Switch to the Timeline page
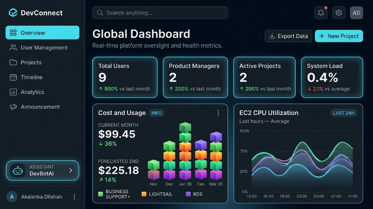 pyautogui.click(x=42, y=77)
